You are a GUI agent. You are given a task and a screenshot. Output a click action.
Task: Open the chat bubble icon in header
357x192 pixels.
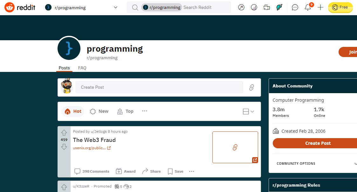pyautogui.click(x=295, y=7)
